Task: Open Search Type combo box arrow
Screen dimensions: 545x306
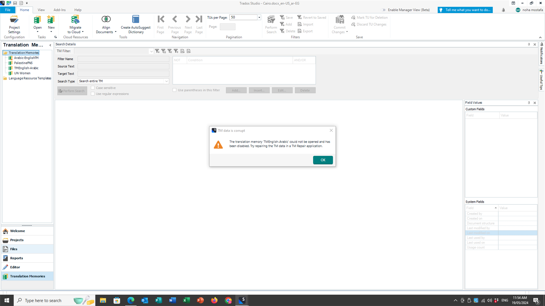Action: 166,81
